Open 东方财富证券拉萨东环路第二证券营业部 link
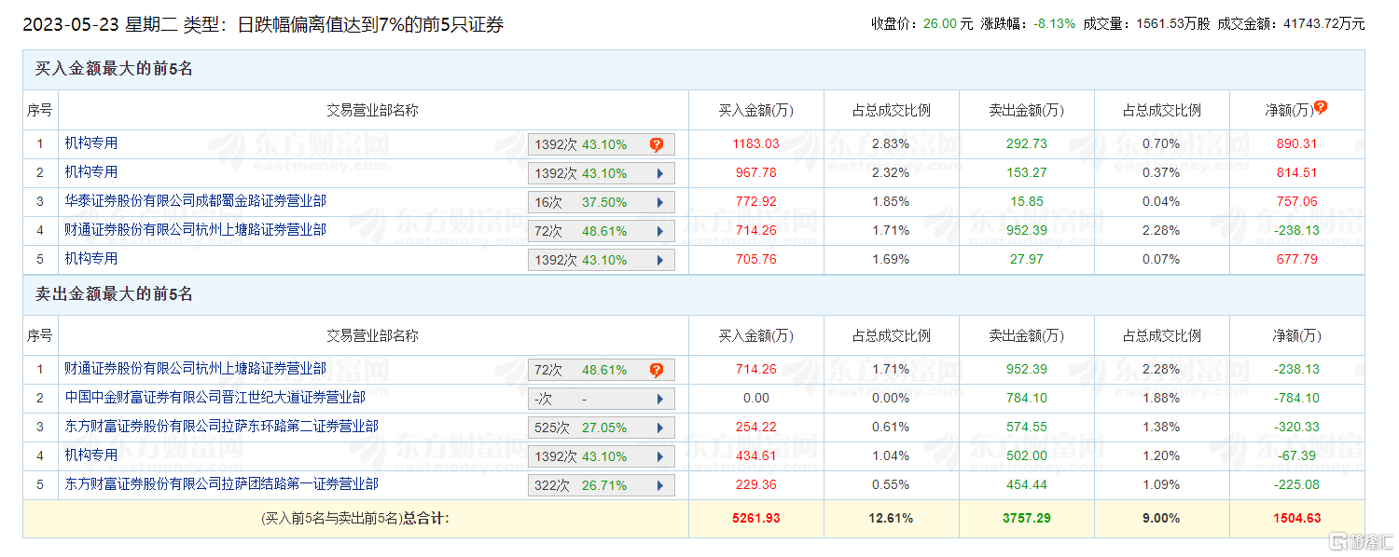The image size is (1399, 557). (221, 427)
